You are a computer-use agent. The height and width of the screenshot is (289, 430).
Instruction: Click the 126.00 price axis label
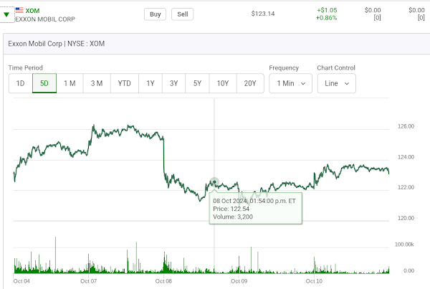click(x=406, y=126)
